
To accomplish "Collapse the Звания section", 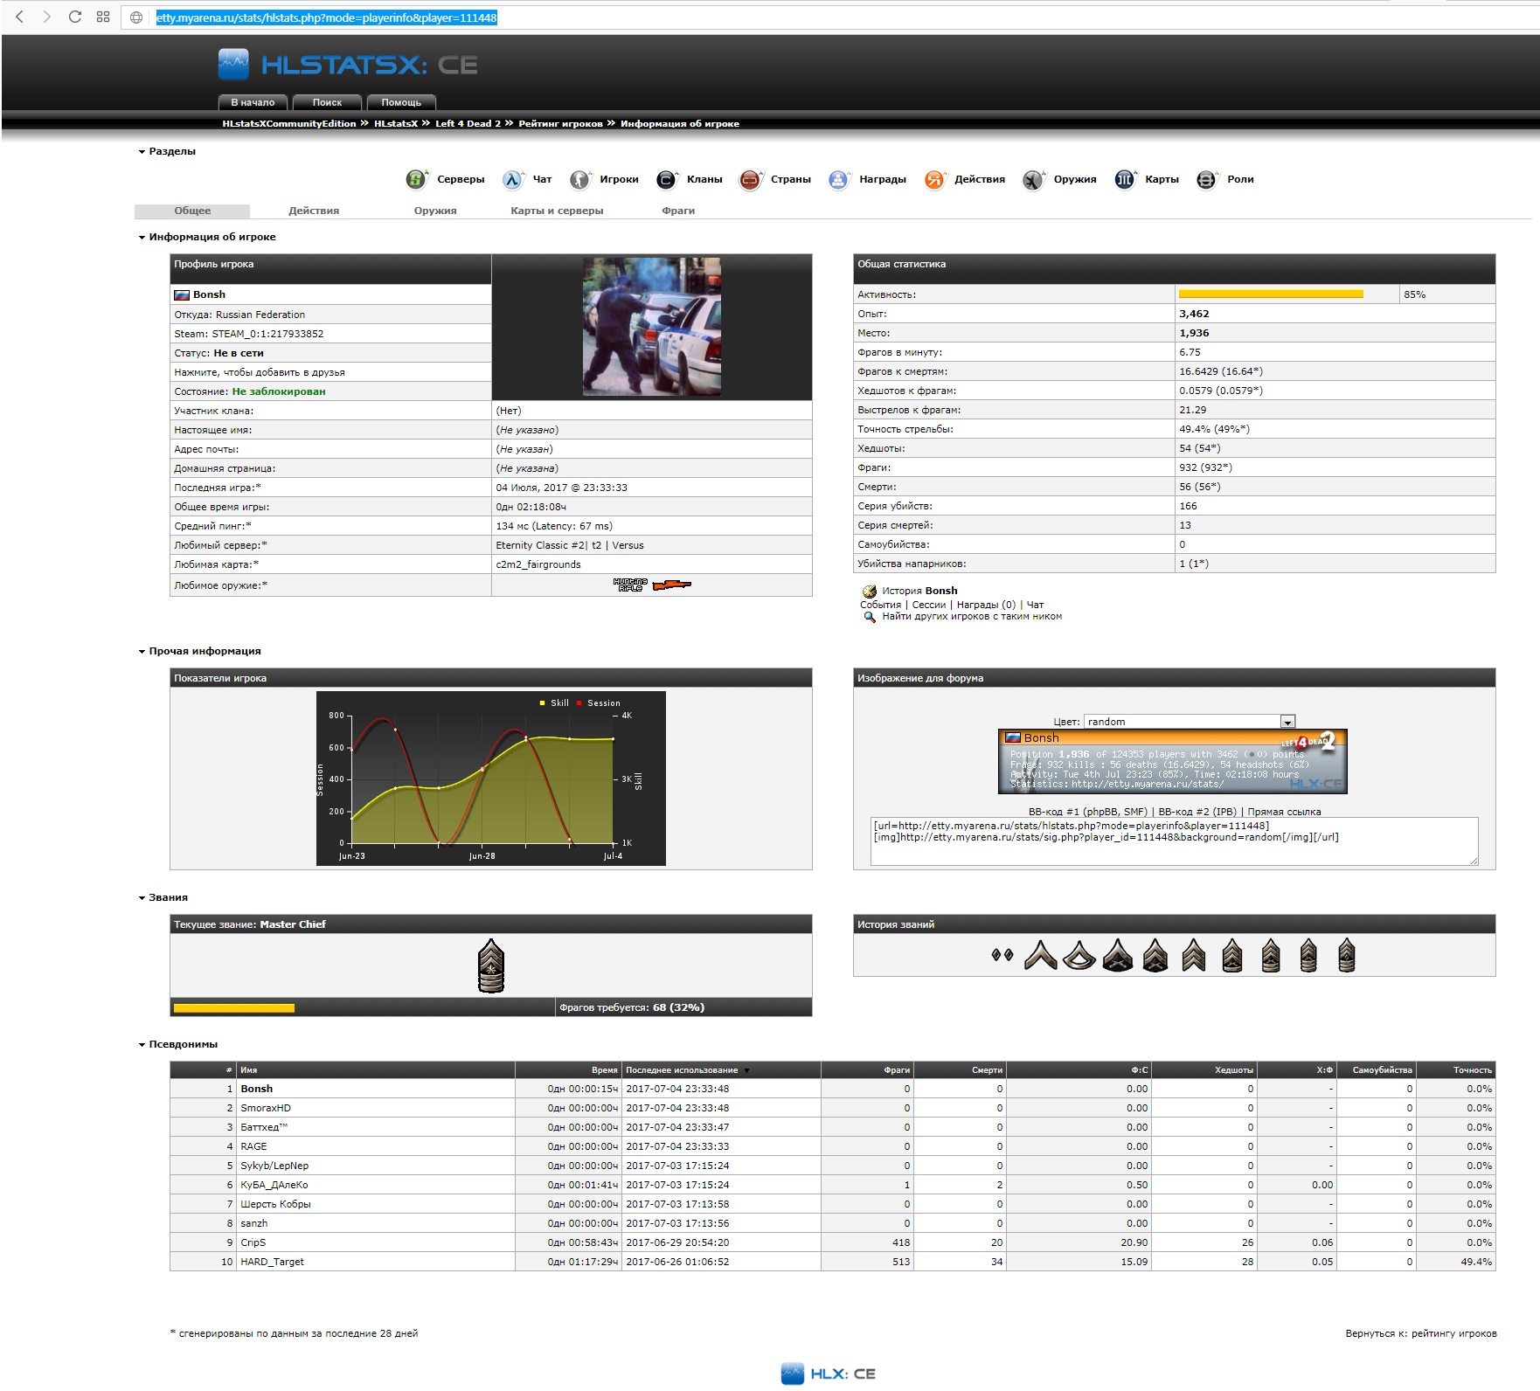I will 142,898.
